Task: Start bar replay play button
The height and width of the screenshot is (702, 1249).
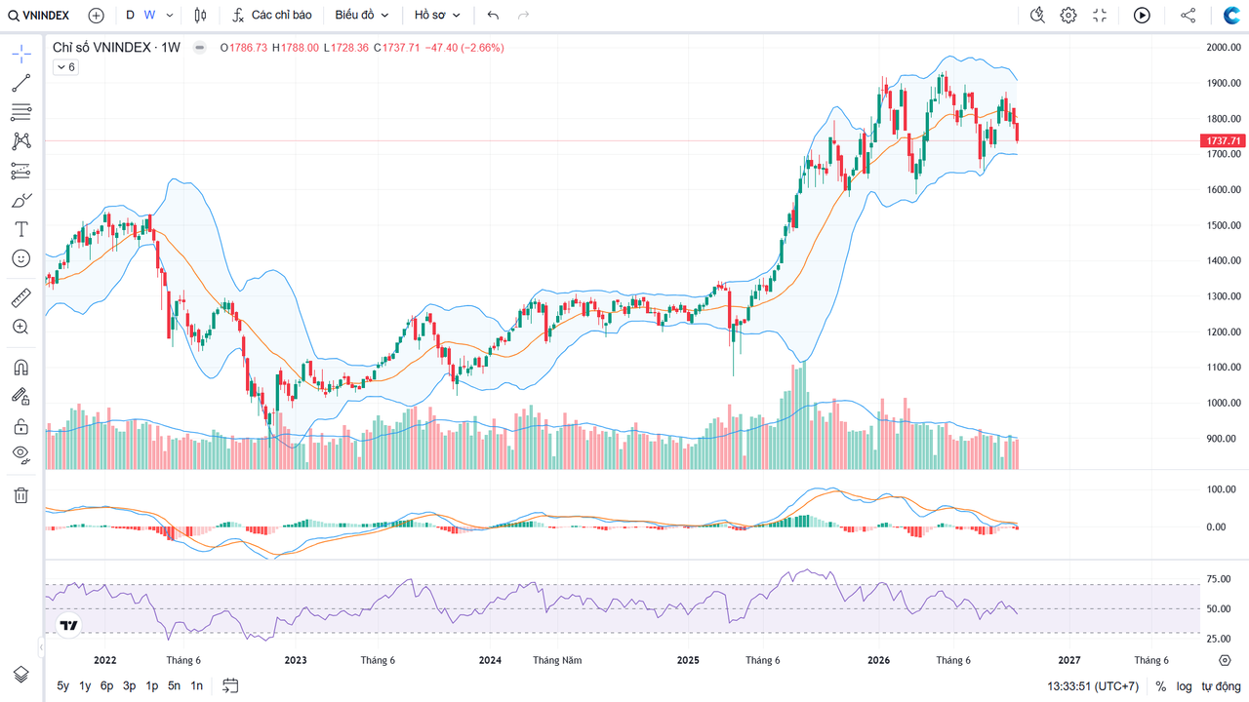Action: coord(1142,16)
